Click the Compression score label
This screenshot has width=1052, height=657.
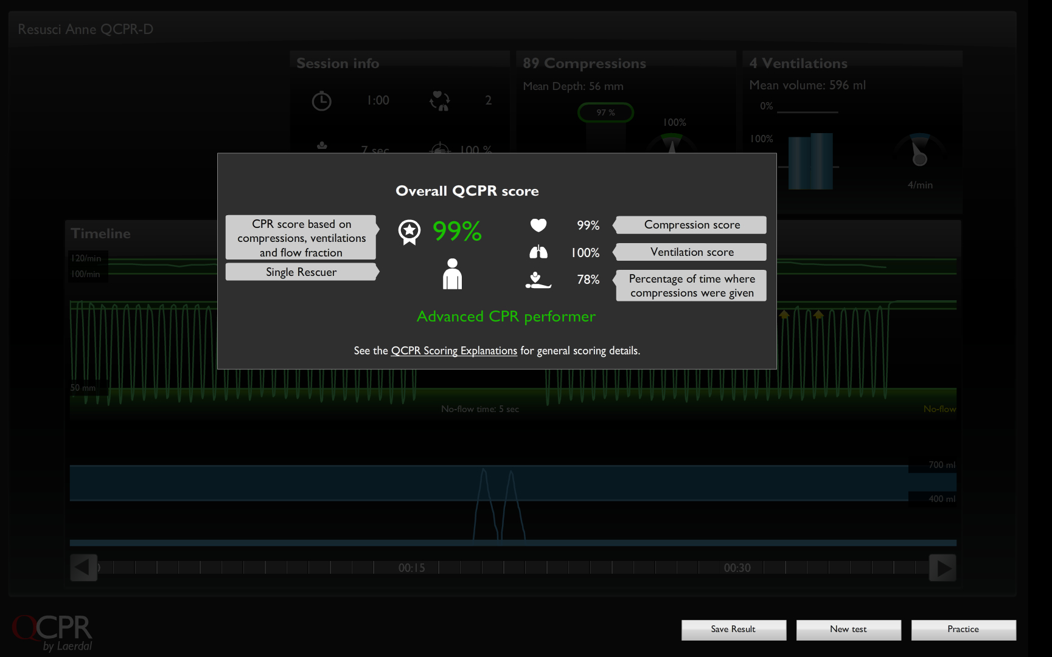(692, 225)
